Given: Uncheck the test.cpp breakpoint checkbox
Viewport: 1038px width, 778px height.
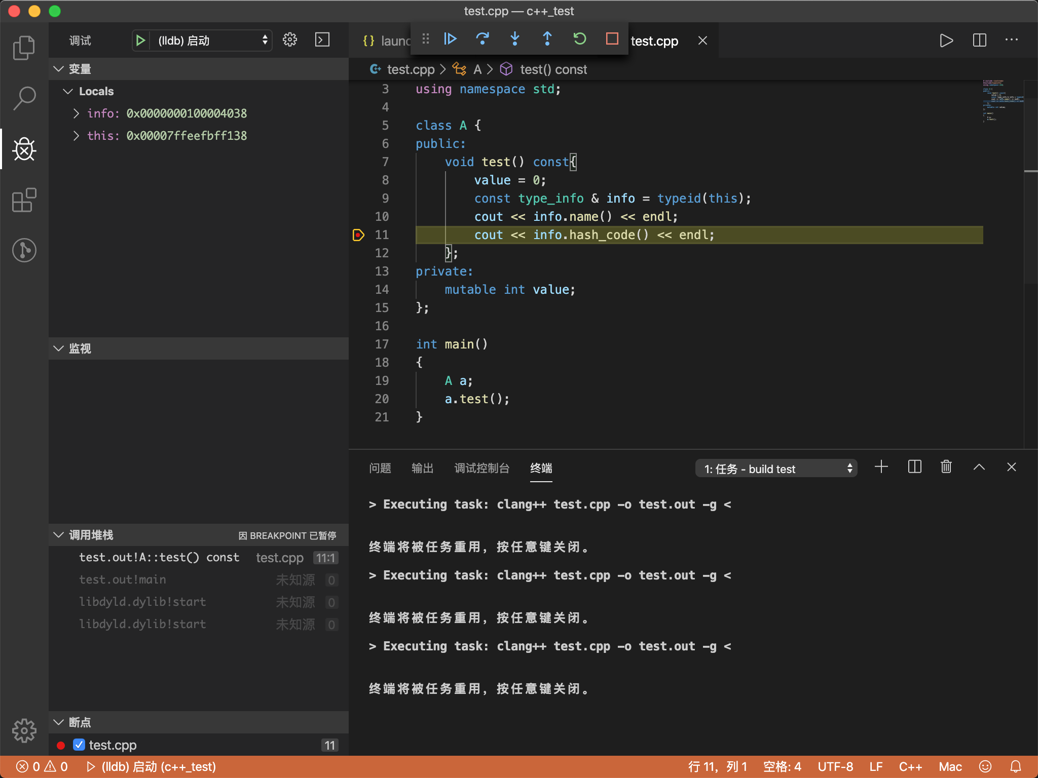Looking at the screenshot, I should 79,745.
